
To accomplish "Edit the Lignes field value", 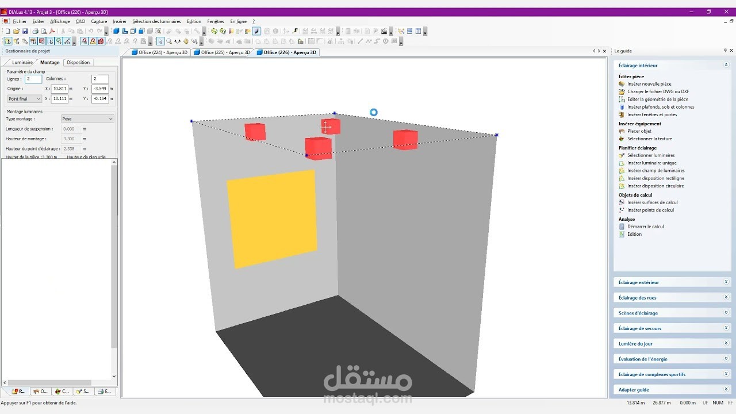I will click(x=33, y=79).
